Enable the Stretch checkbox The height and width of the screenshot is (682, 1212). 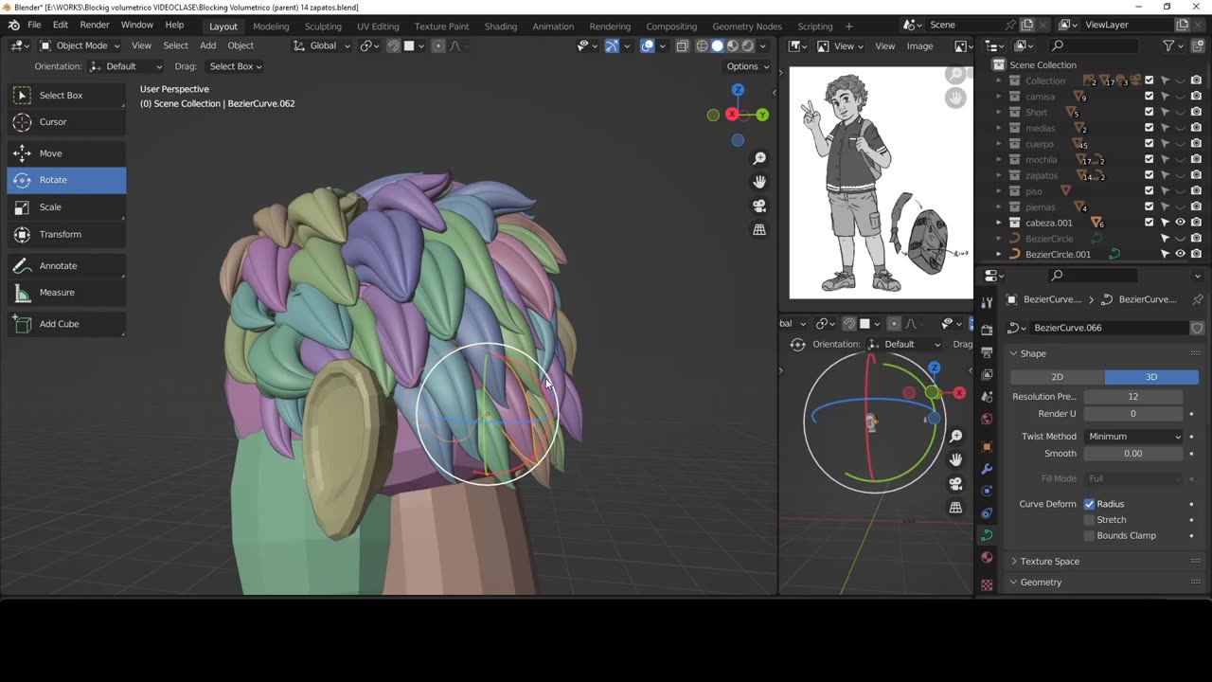(1089, 520)
